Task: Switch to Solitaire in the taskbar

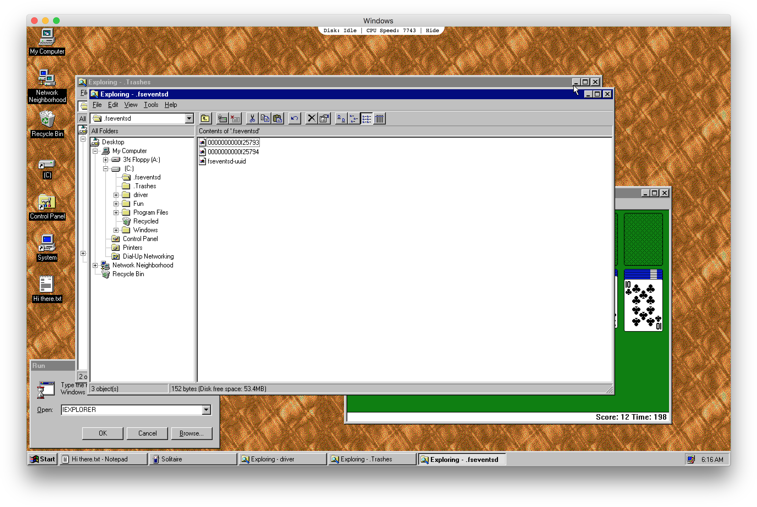Action: [x=193, y=459]
